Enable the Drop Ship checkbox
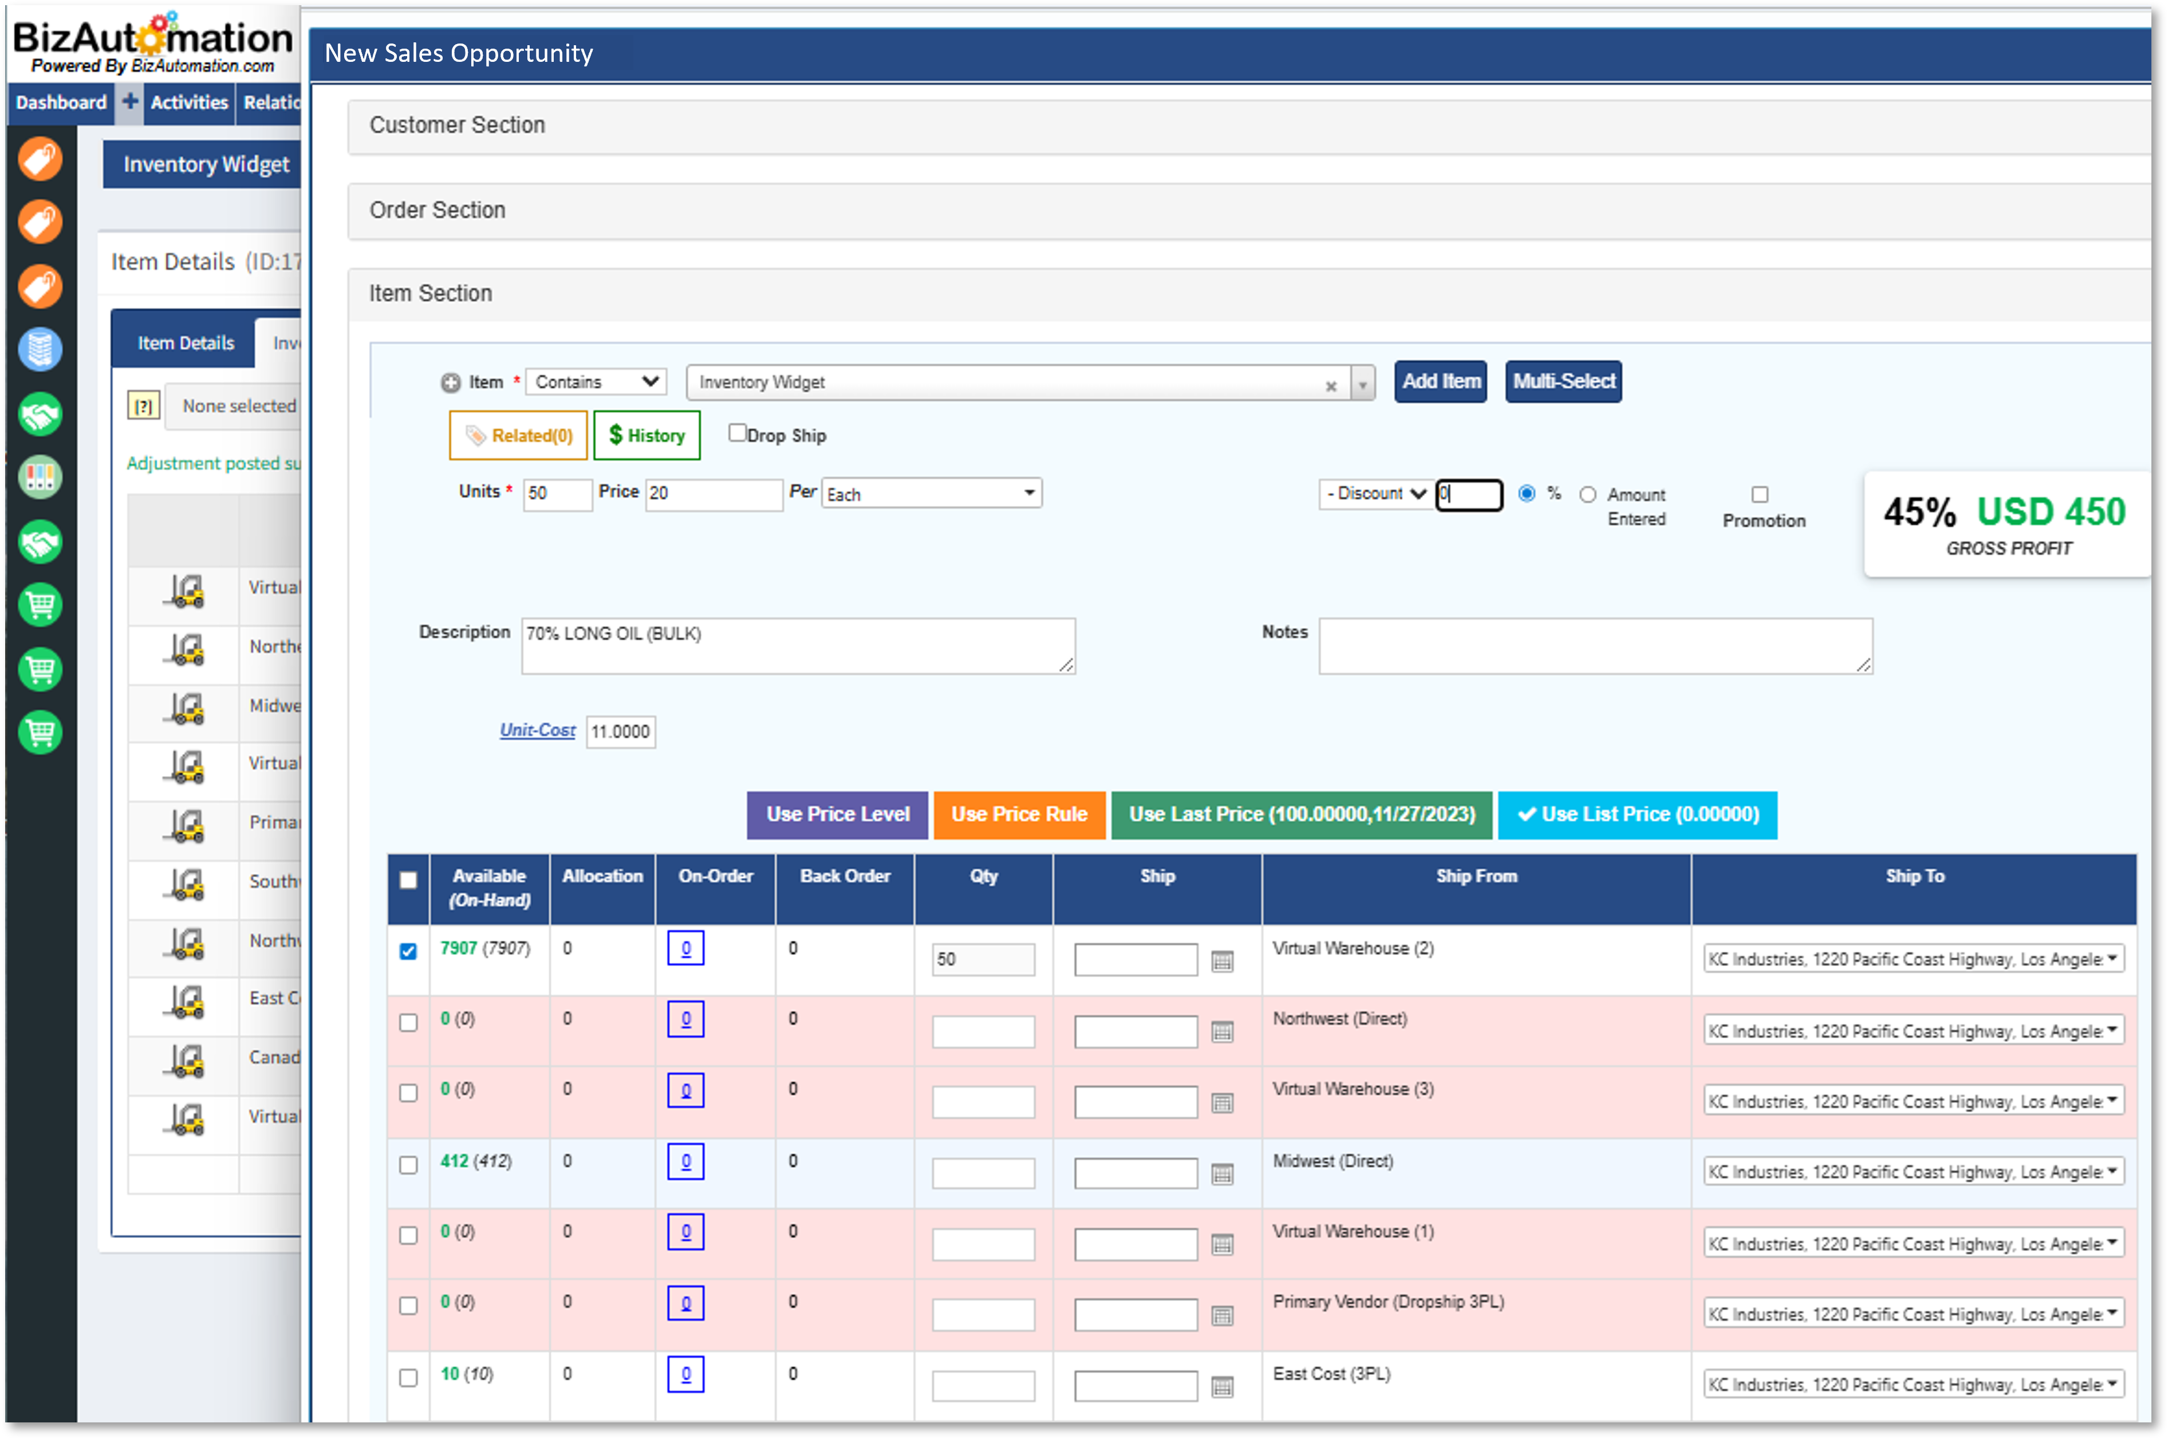 pos(737,433)
